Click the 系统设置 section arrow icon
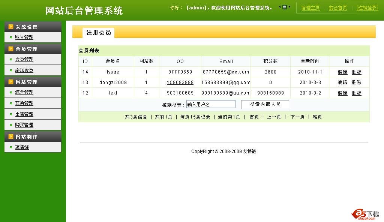This screenshot has width=384, height=222. pos(11,27)
